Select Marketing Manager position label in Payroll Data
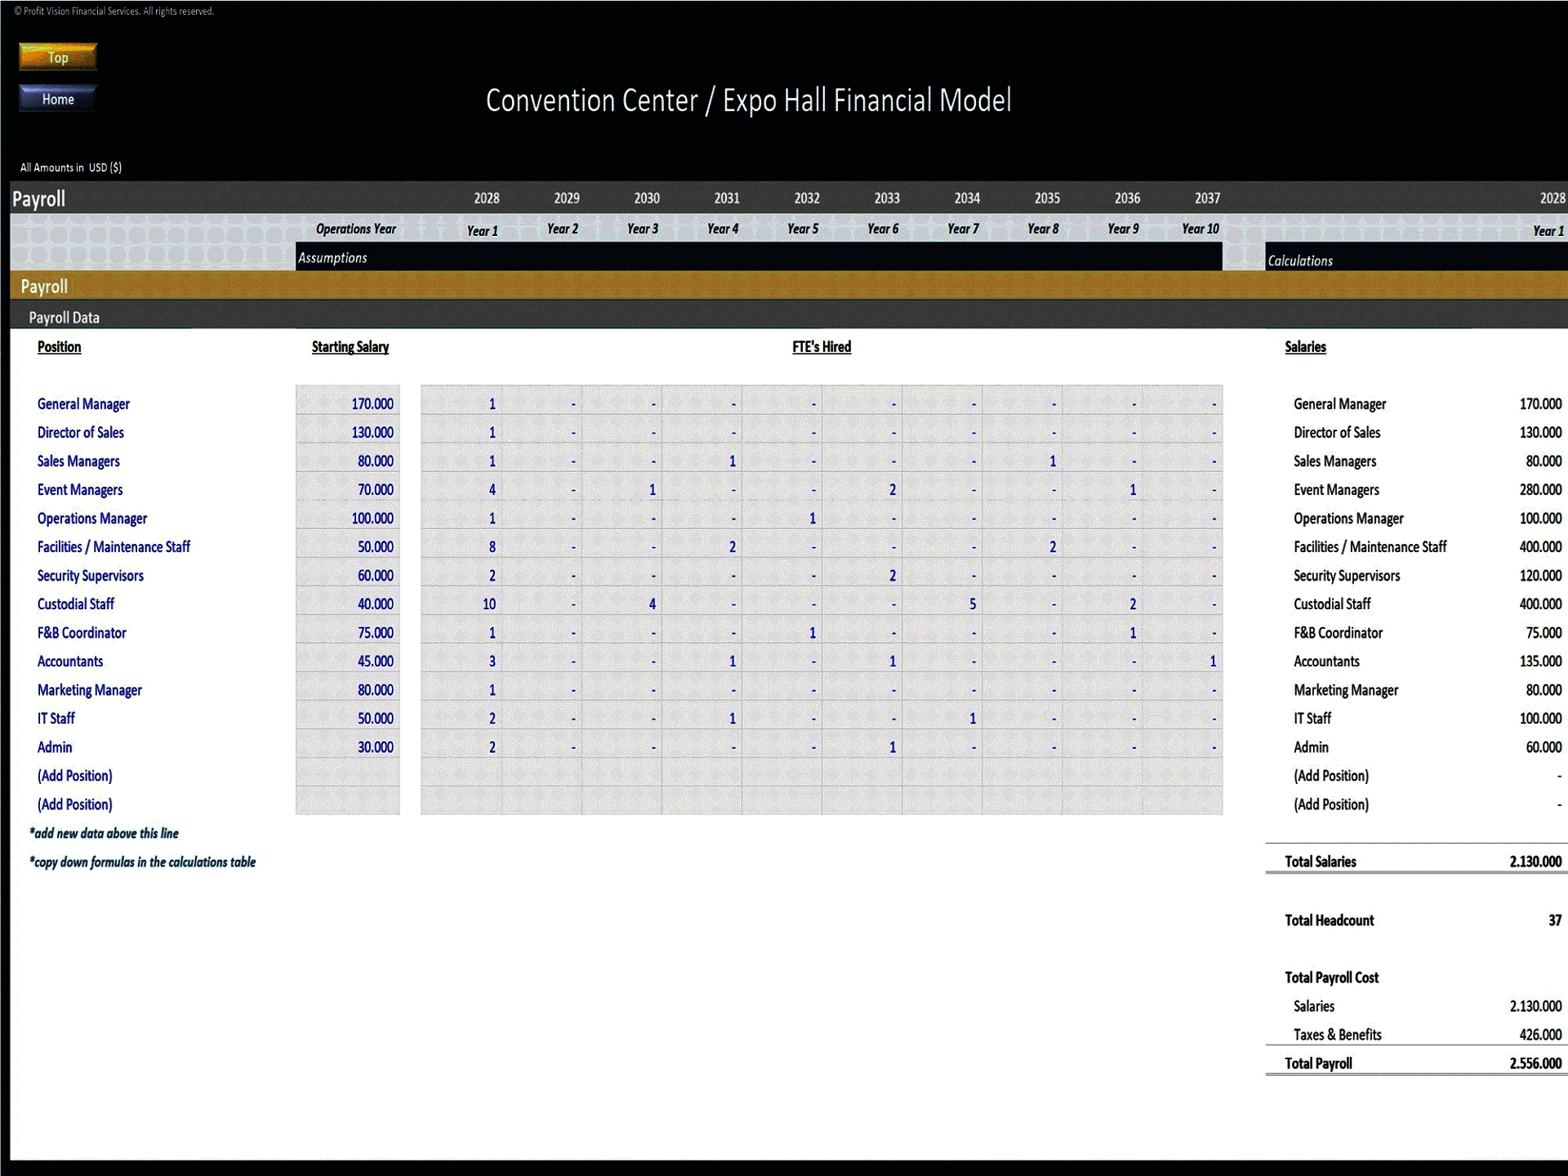The width and height of the screenshot is (1568, 1176). 89,689
